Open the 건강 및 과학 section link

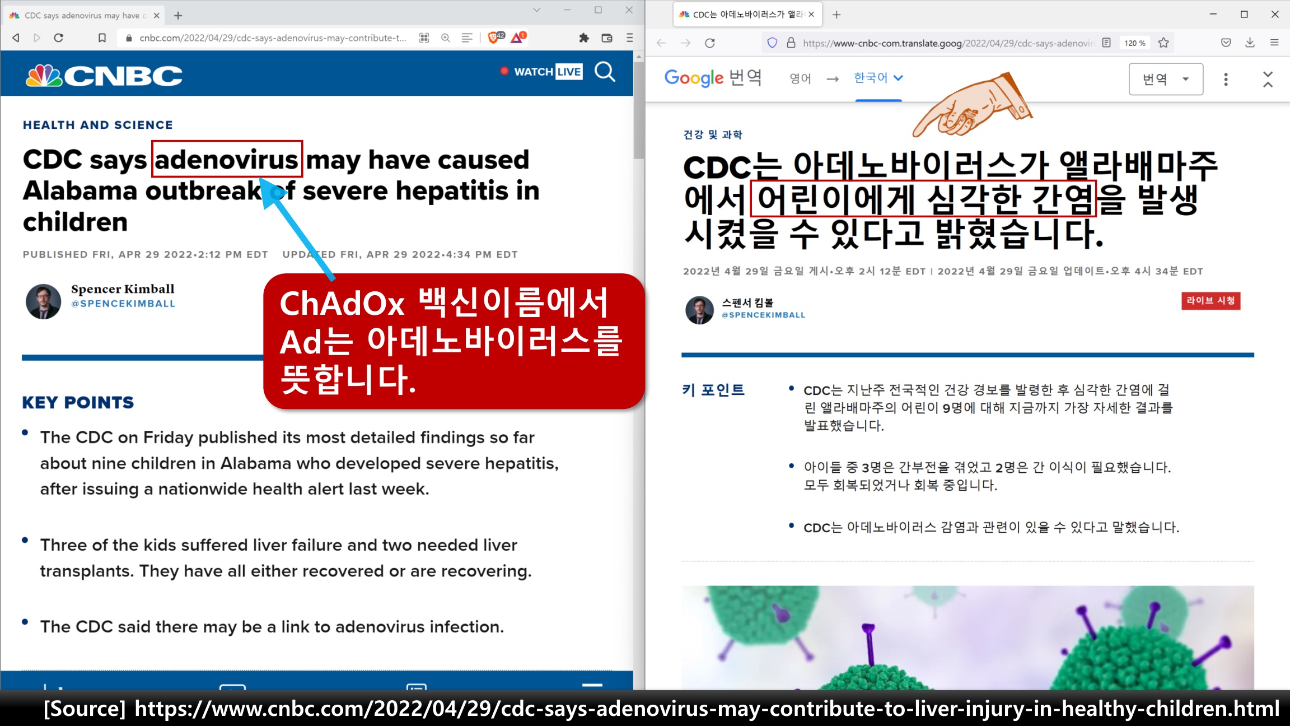[713, 134]
